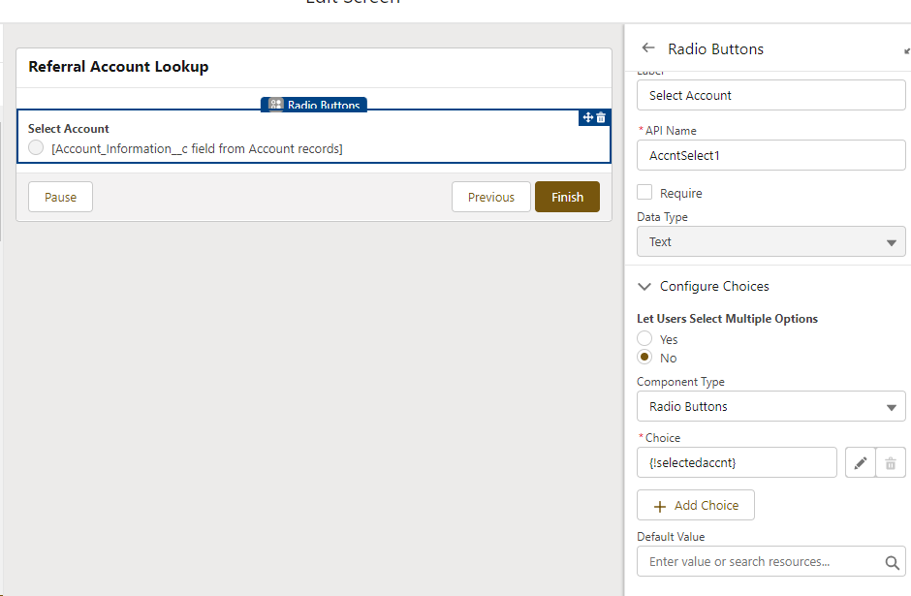The image size is (911, 596).
Task: Select Yes for multiple options
Action: point(644,339)
